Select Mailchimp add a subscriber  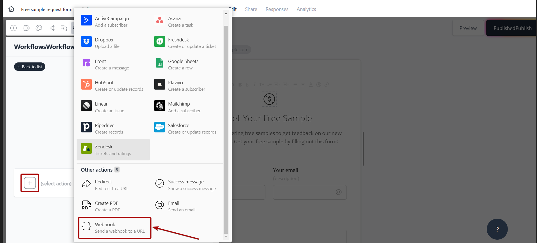point(186,107)
